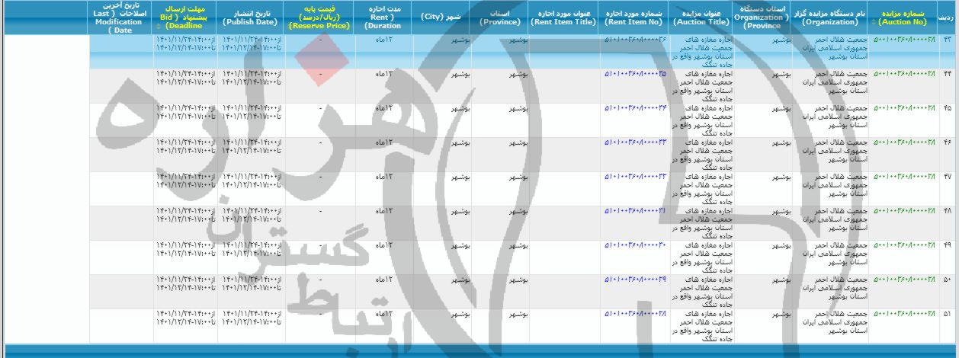Select the row number ۴۹ cell
Image resolution: width=959 pixels, height=358 pixels.
point(948,257)
